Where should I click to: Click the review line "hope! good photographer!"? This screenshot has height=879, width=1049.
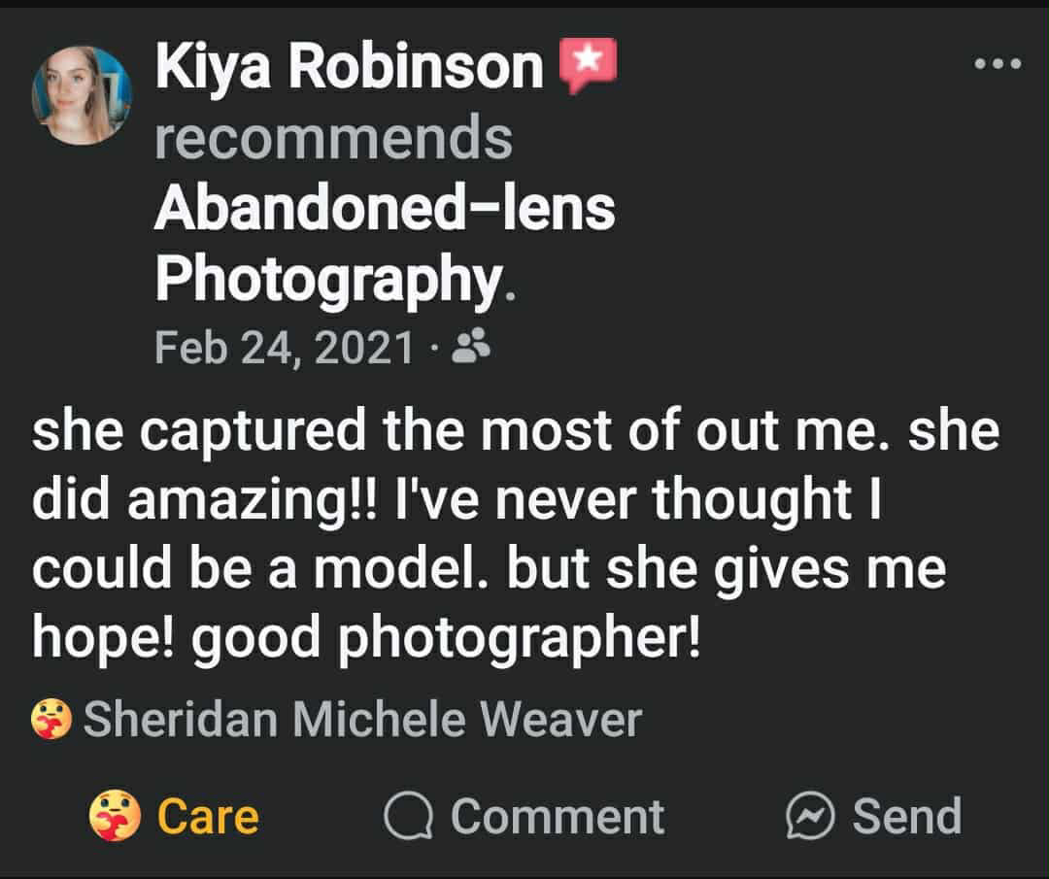tap(366, 637)
